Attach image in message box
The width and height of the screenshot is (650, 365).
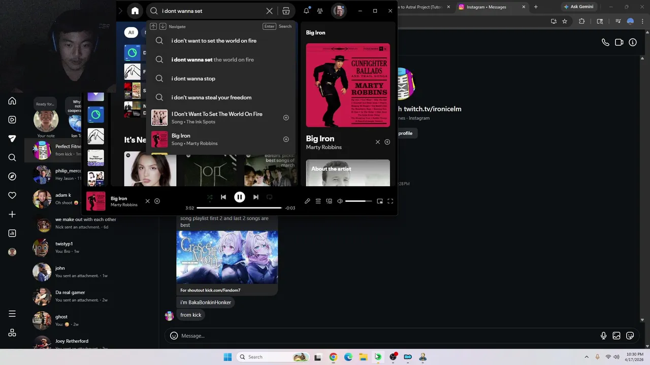point(616,336)
